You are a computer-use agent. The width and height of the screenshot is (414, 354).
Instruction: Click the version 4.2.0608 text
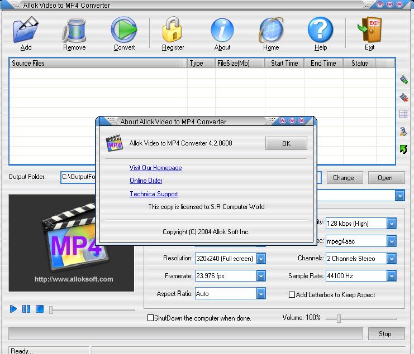[x=220, y=143]
